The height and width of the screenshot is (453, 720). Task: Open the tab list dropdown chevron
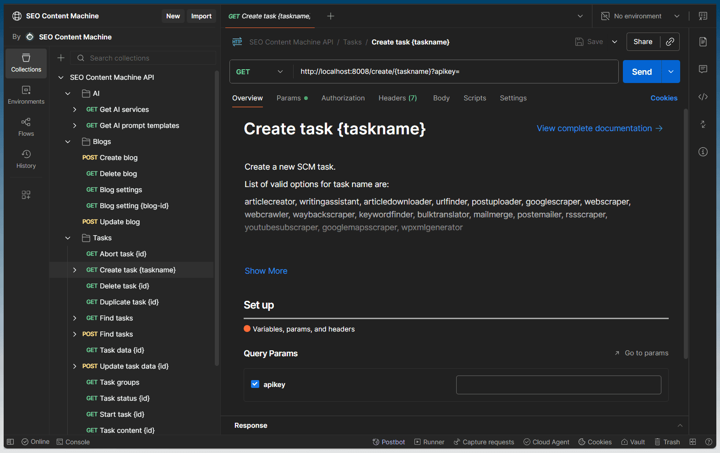[x=580, y=16]
